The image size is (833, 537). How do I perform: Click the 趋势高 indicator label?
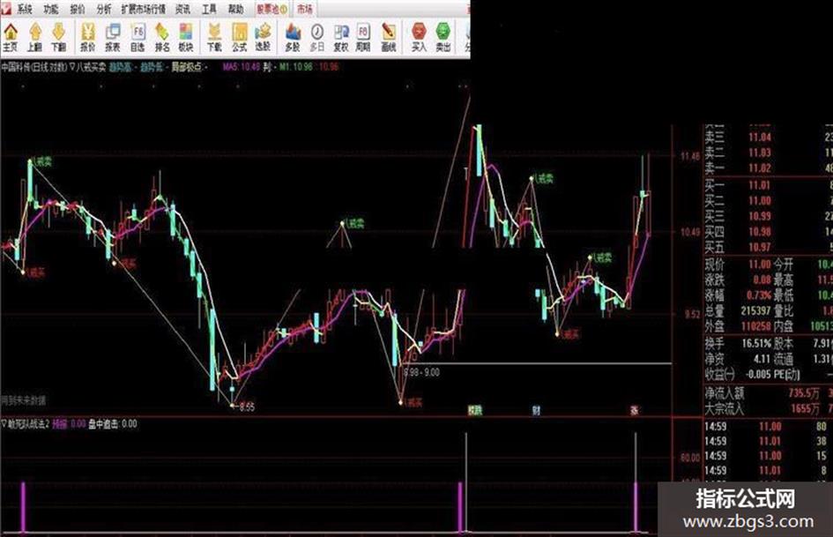coord(120,67)
